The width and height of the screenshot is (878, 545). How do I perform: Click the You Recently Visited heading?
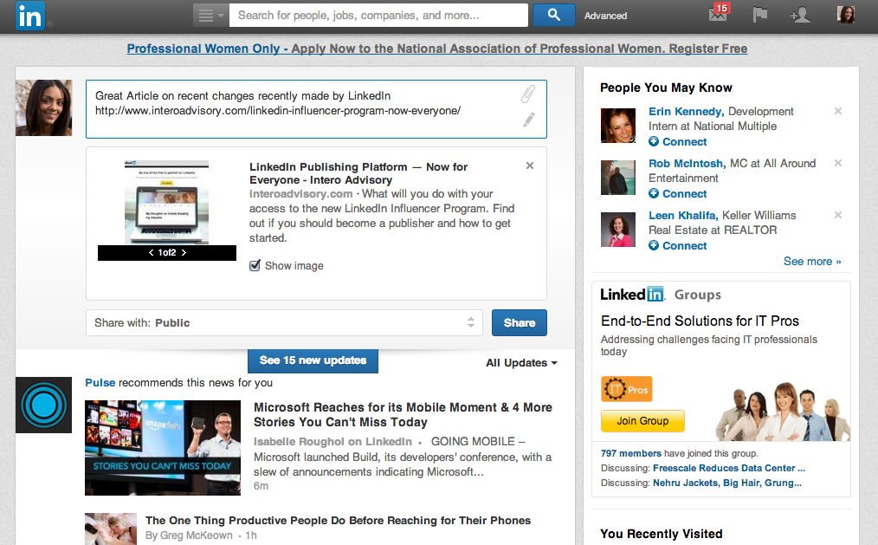pyautogui.click(x=662, y=534)
